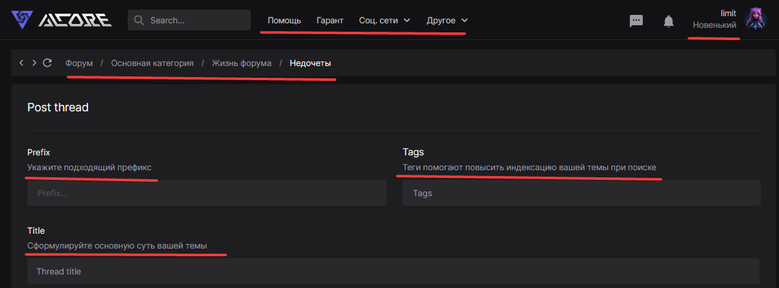Viewport: 779px width, 288px height.
Task: Click the user avatar picture
Action: [756, 19]
